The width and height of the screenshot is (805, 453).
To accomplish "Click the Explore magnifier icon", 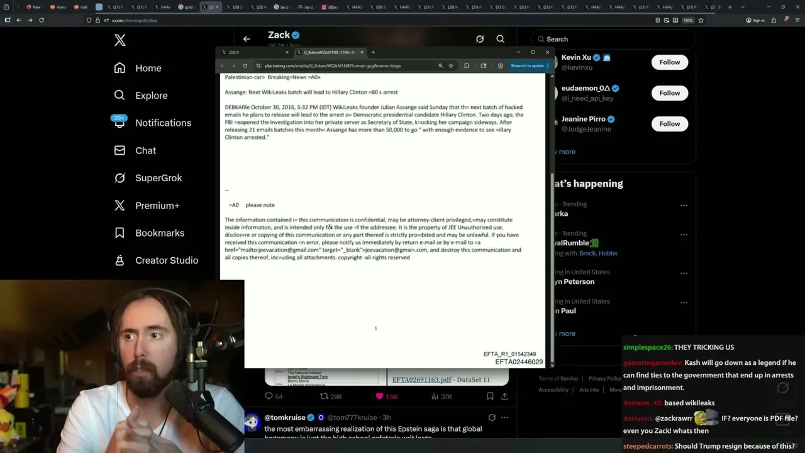I will click(x=119, y=96).
